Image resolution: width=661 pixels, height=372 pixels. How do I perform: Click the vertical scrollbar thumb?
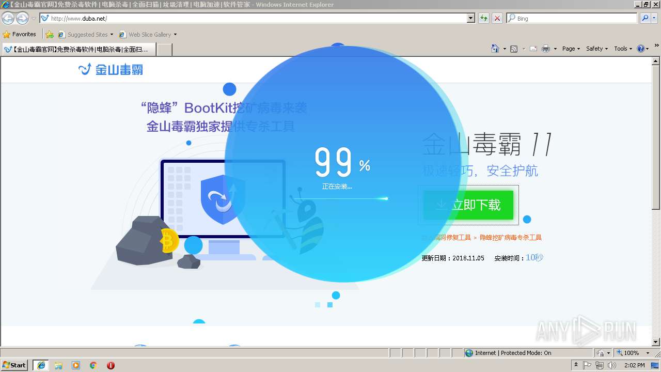(x=656, y=137)
